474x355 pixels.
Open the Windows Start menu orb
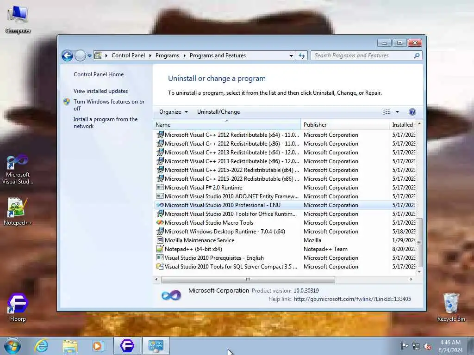12,346
